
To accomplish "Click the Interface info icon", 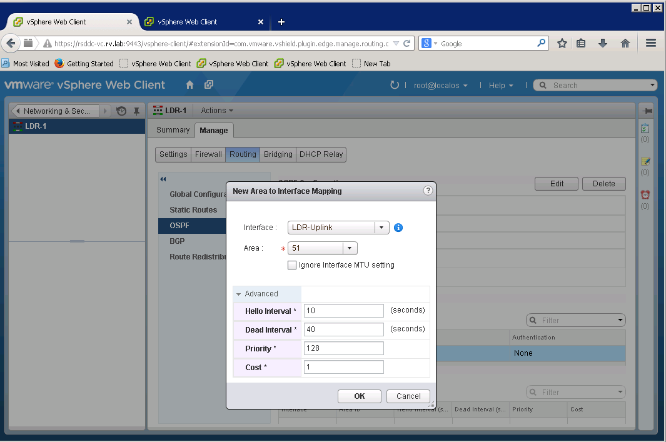I will click(398, 228).
